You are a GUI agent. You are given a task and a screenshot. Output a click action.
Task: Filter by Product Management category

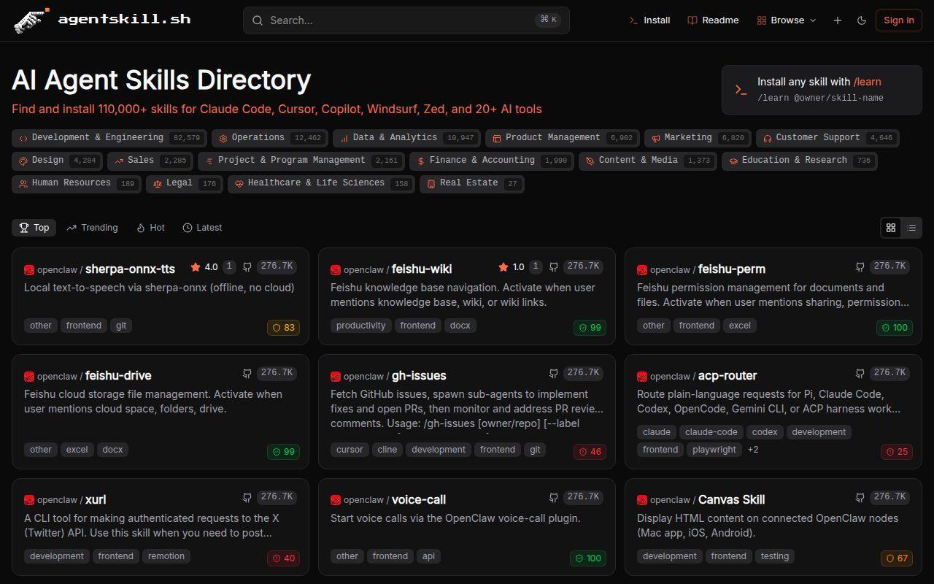point(563,138)
